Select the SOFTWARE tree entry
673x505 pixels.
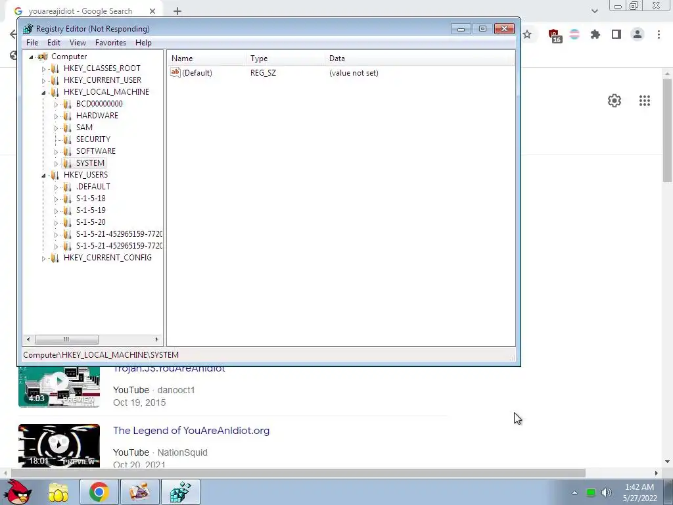tap(96, 151)
